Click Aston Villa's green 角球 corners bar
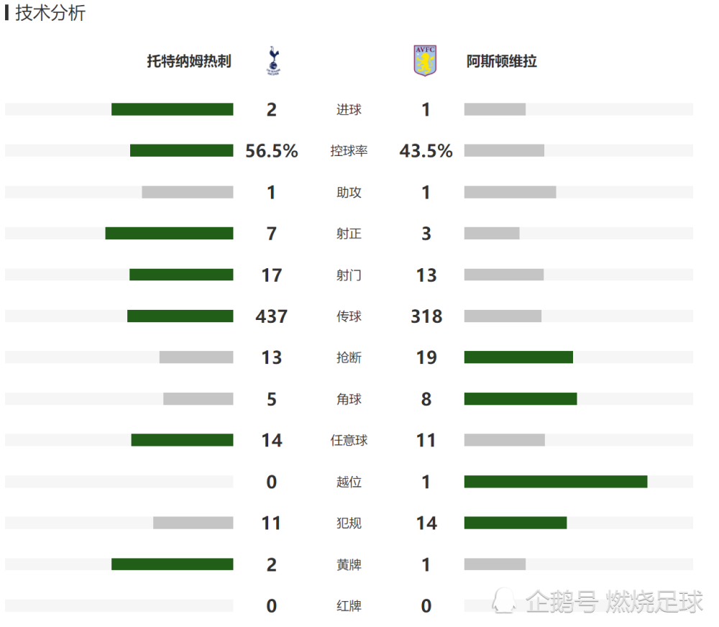 click(x=521, y=399)
